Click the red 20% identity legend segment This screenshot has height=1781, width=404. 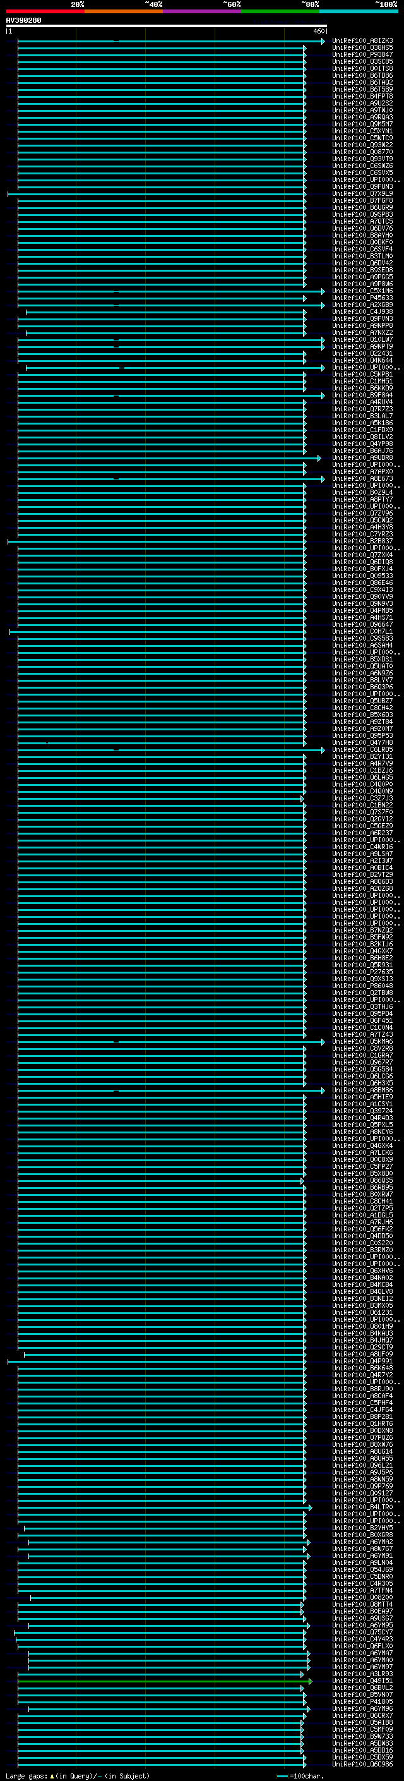[x=45, y=11]
